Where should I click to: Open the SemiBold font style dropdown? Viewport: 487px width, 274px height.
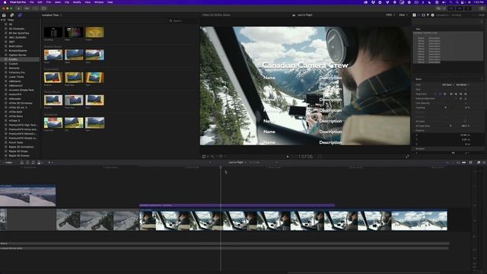tap(462, 84)
